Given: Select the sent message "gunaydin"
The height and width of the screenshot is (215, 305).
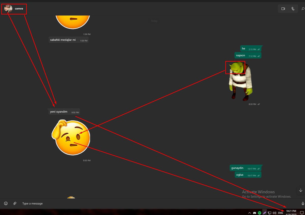Looking at the screenshot, I should coord(246,168).
